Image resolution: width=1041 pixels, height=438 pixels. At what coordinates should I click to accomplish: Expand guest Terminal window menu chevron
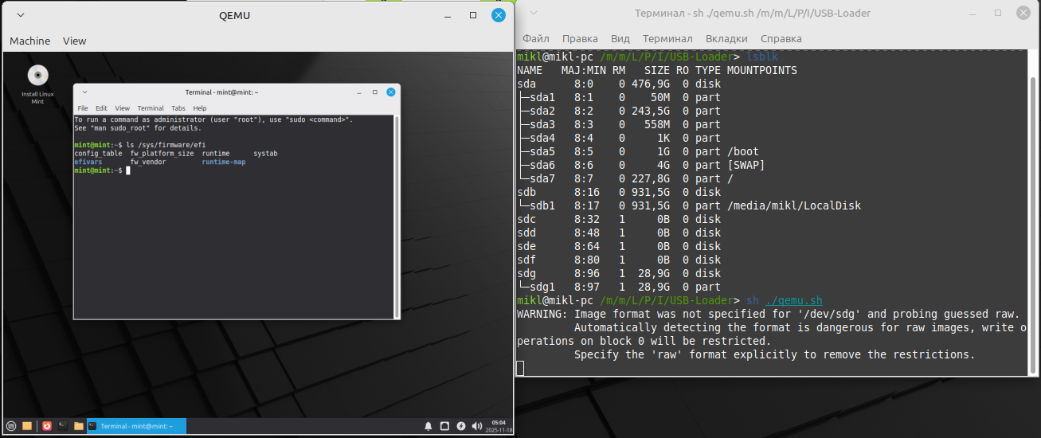[84, 92]
